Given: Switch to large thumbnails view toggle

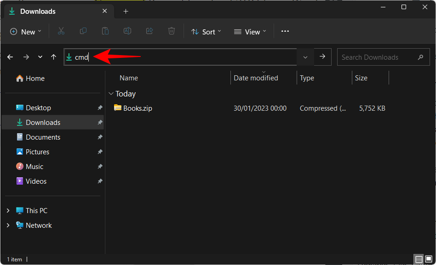Looking at the screenshot, I should click(429, 259).
